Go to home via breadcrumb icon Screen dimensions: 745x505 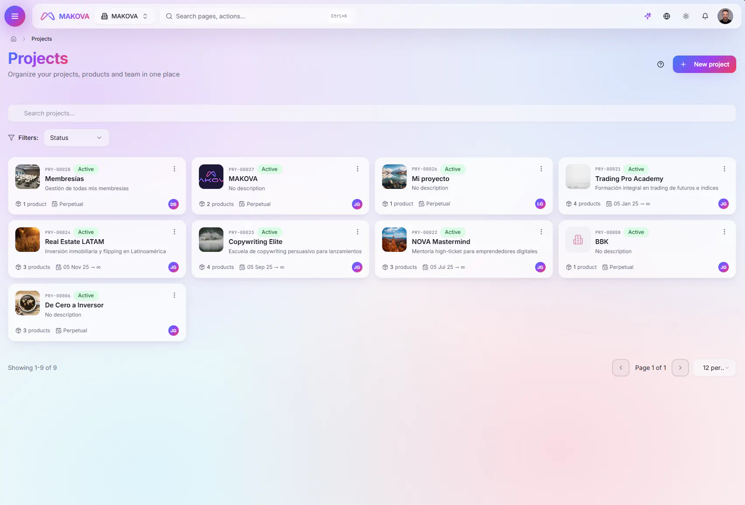click(x=14, y=39)
